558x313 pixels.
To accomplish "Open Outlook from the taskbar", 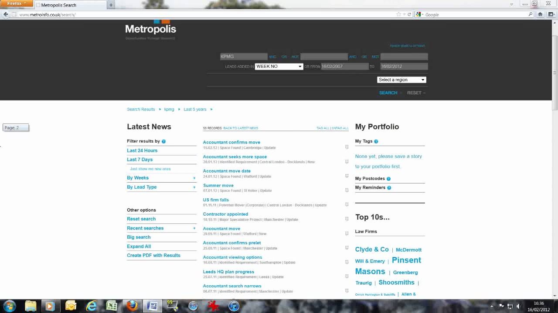I will (x=71, y=306).
